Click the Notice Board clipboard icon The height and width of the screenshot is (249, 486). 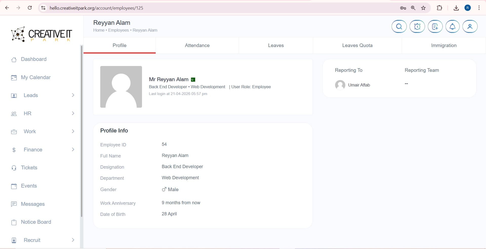(14, 222)
